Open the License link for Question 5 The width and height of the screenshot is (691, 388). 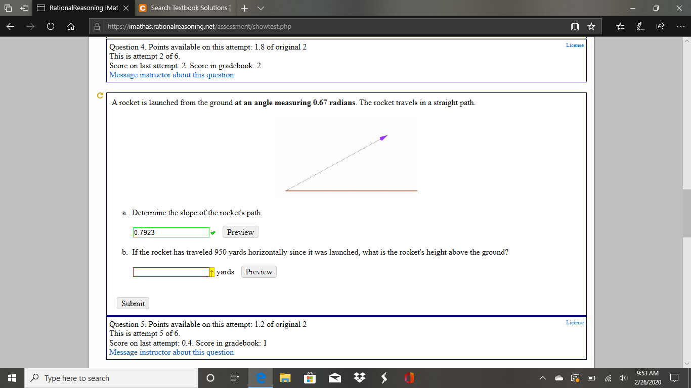[x=575, y=322]
